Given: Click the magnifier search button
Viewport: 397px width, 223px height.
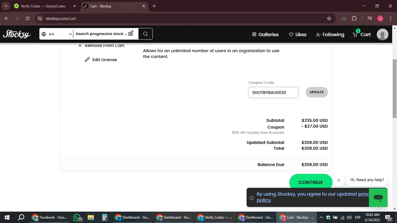Looking at the screenshot, I should click(145, 34).
